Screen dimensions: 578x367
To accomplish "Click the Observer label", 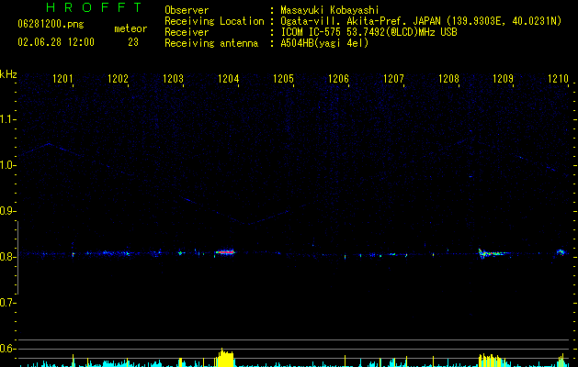I will coord(187,10).
